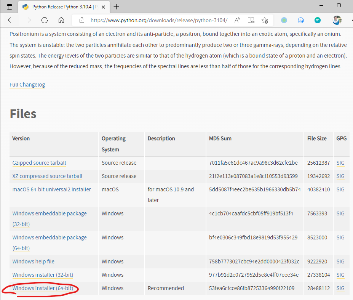
Task: Click file size 40382410
Action: (x=319, y=189)
